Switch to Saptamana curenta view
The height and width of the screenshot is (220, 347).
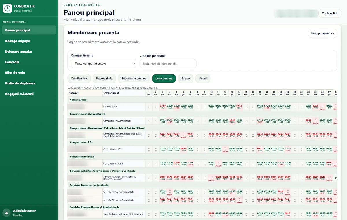[x=134, y=79]
